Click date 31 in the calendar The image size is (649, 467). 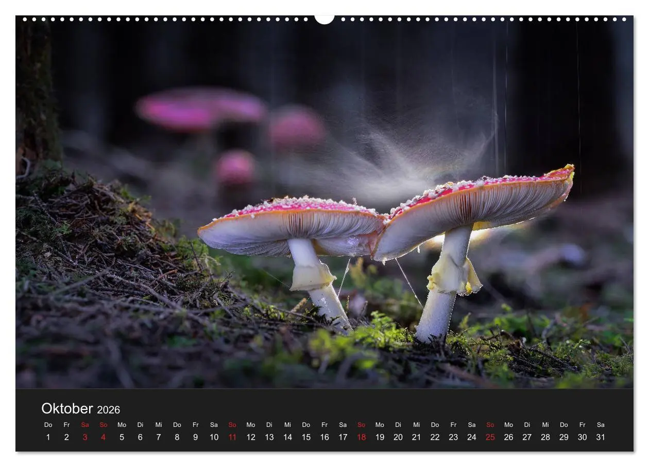(601, 437)
